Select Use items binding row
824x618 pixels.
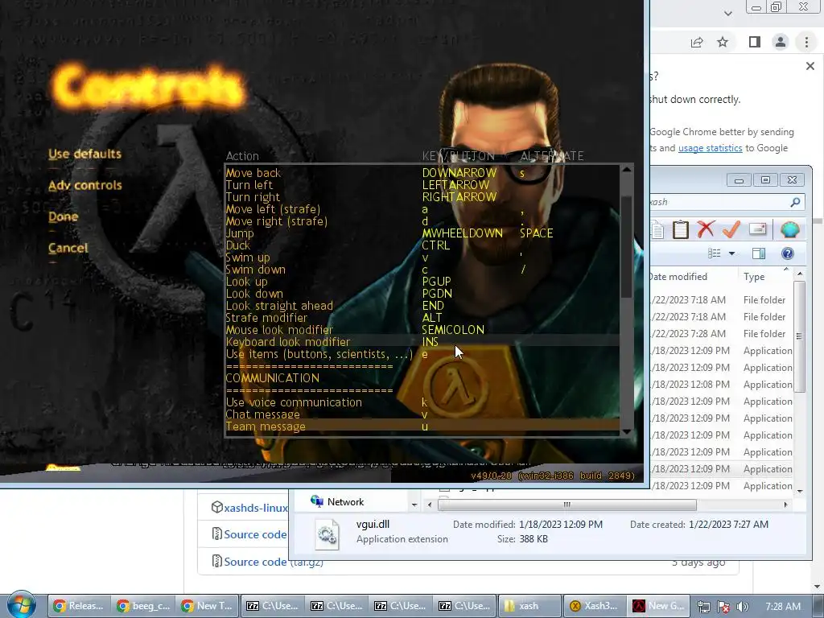click(x=422, y=354)
